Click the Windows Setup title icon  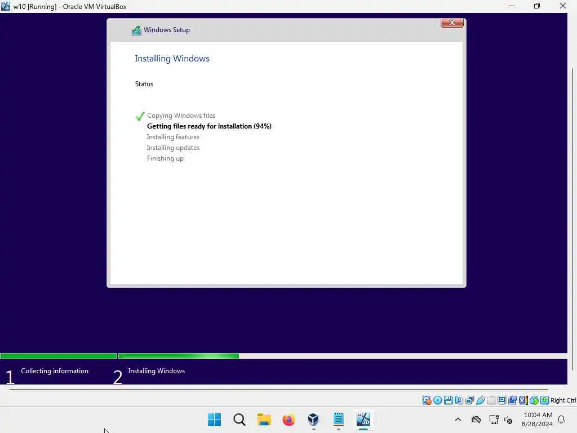coord(136,30)
